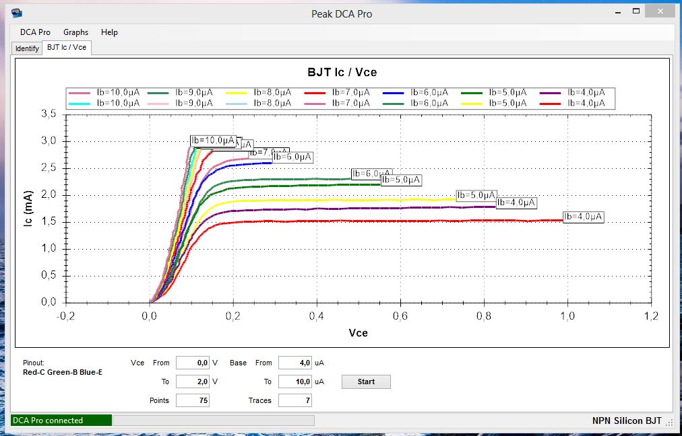Open the DCA Pro menu
The height and width of the screenshot is (436, 682).
tap(35, 32)
